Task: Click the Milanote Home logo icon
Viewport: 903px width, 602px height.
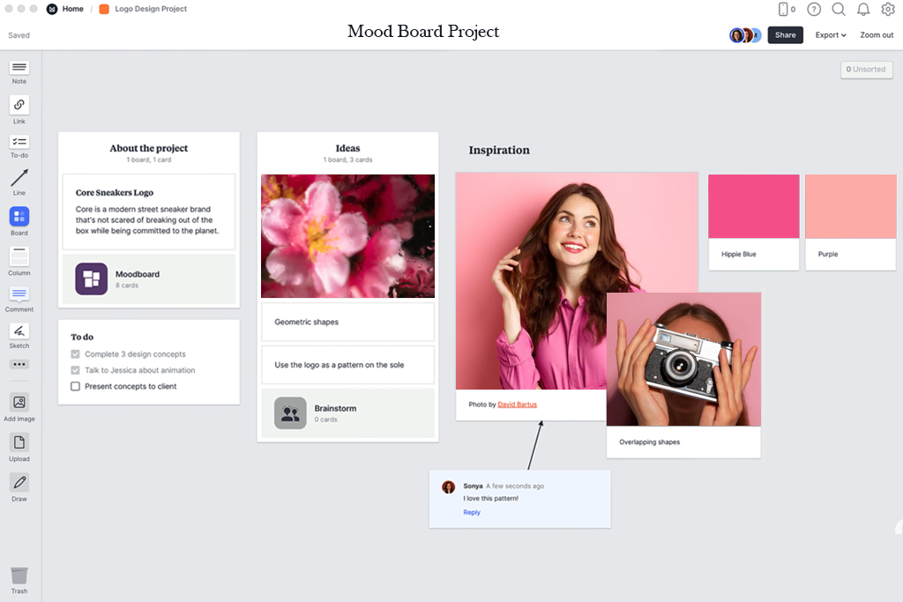Action: click(x=52, y=9)
